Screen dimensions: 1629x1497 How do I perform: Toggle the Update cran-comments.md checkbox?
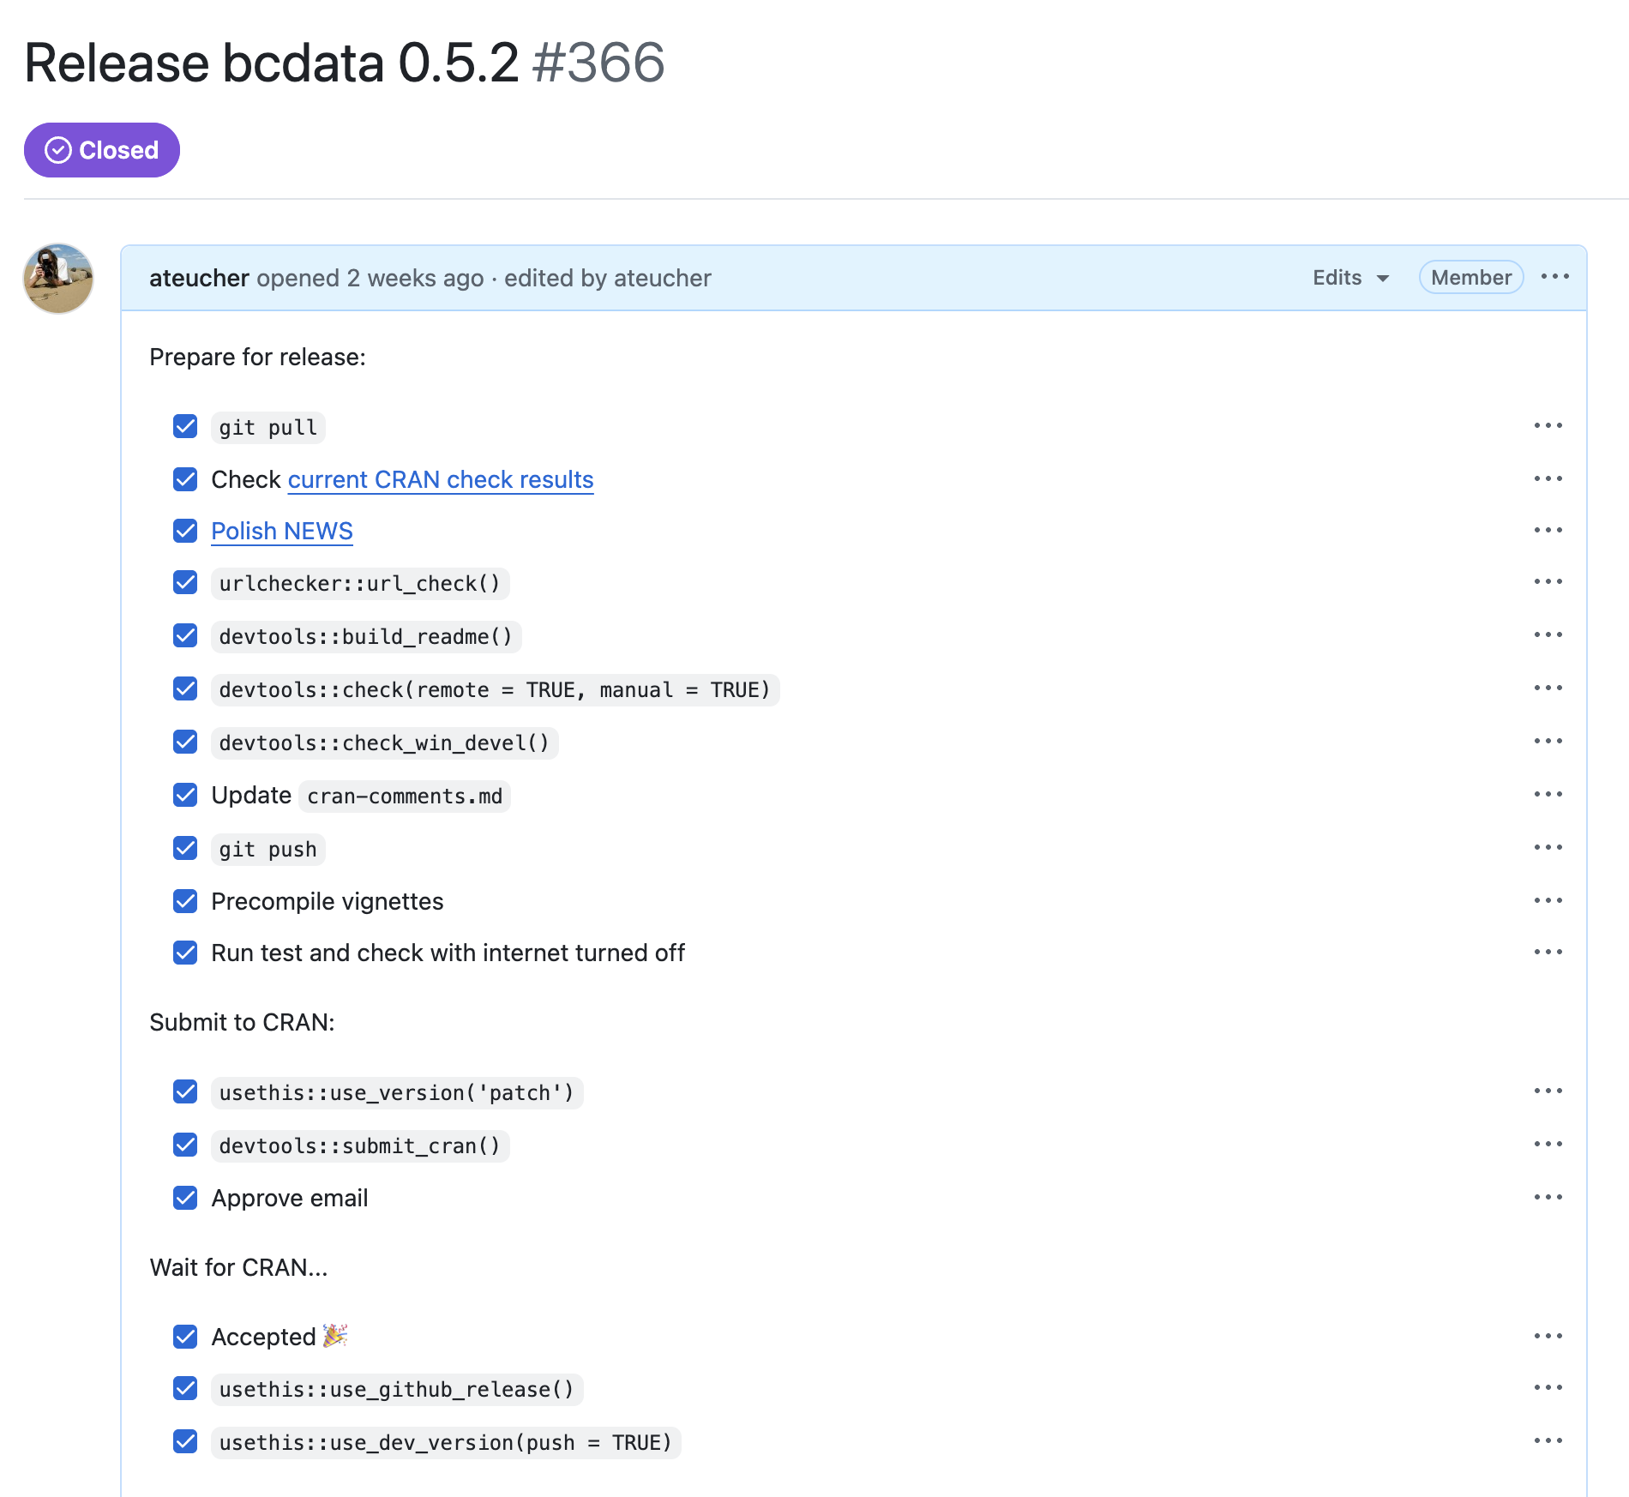185,795
